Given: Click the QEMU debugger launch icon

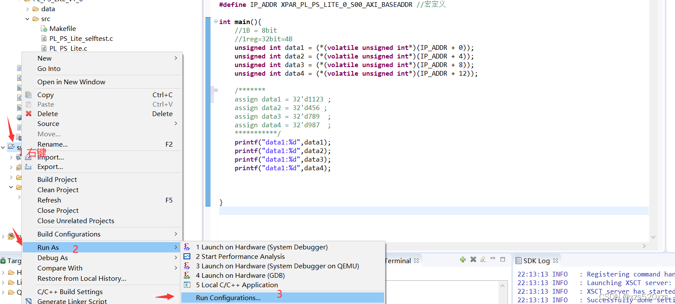Looking at the screenshot, I should point(187,266).
